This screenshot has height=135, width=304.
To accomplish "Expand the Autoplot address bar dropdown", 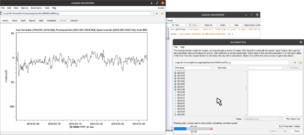I will [152, 14].
